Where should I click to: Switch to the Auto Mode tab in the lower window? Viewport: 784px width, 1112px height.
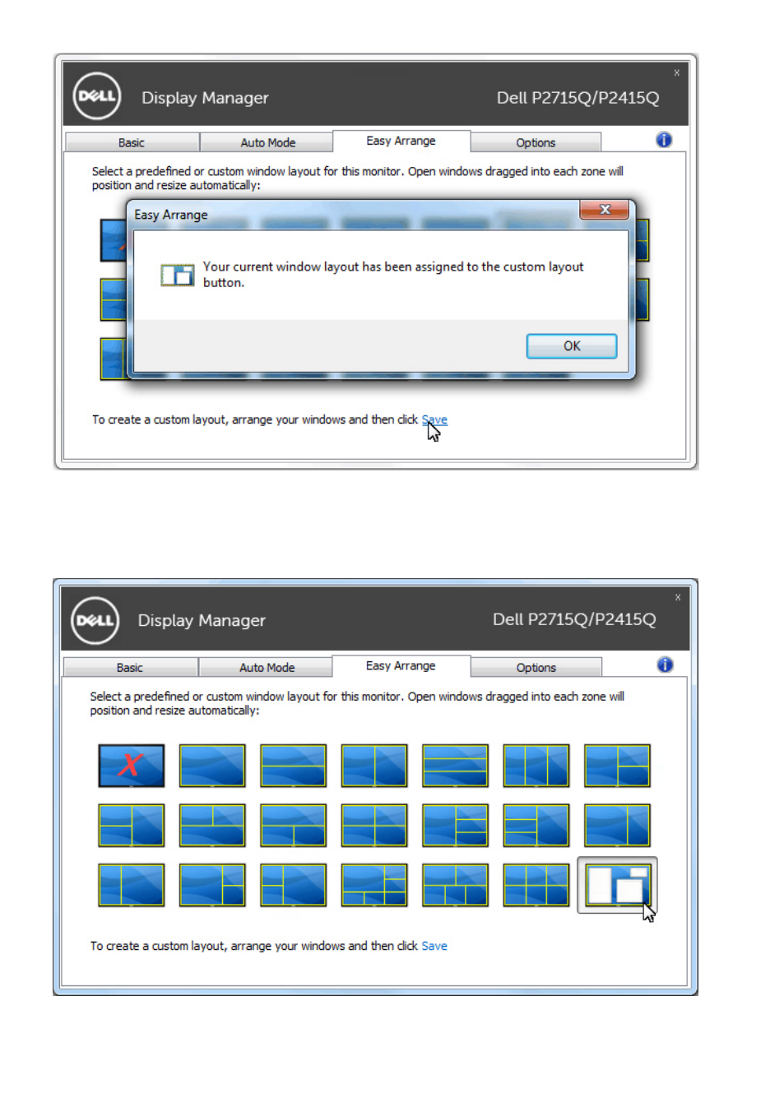pos(267,667)
